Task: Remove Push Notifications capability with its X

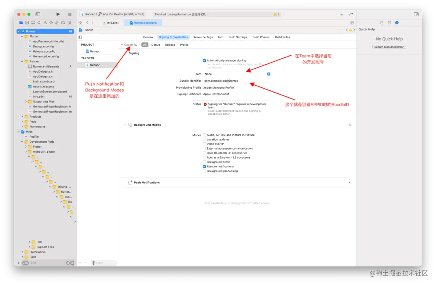Action: coord(350,183)
